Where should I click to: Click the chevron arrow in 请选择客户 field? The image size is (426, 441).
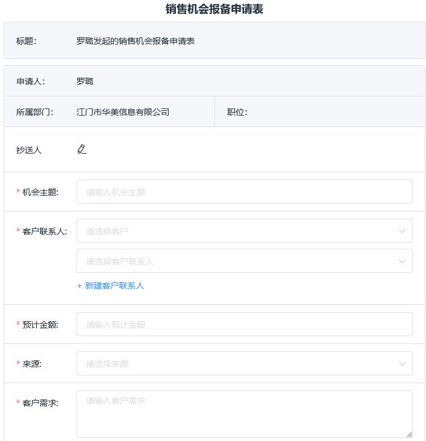point(402,231)
